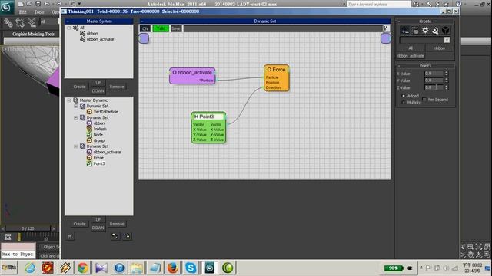Select the wrench helper icon in Create panel
The image size is (492, 276).
[435, 31]
